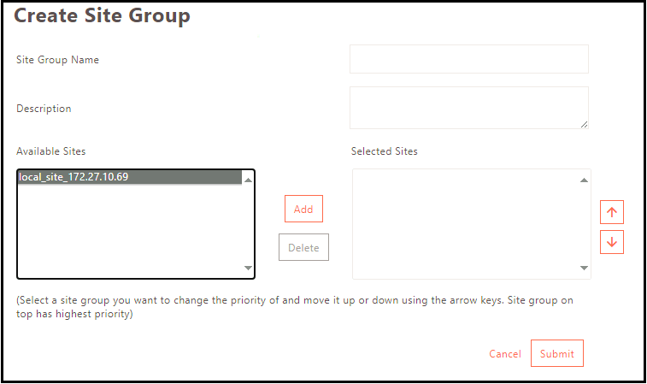Click Selected Sites list scroll-up arrow

[584, 180]
